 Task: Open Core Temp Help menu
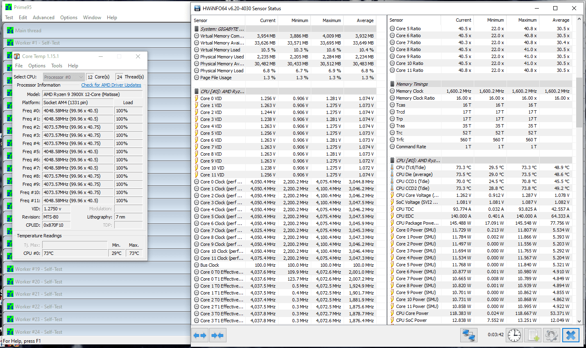73,66
